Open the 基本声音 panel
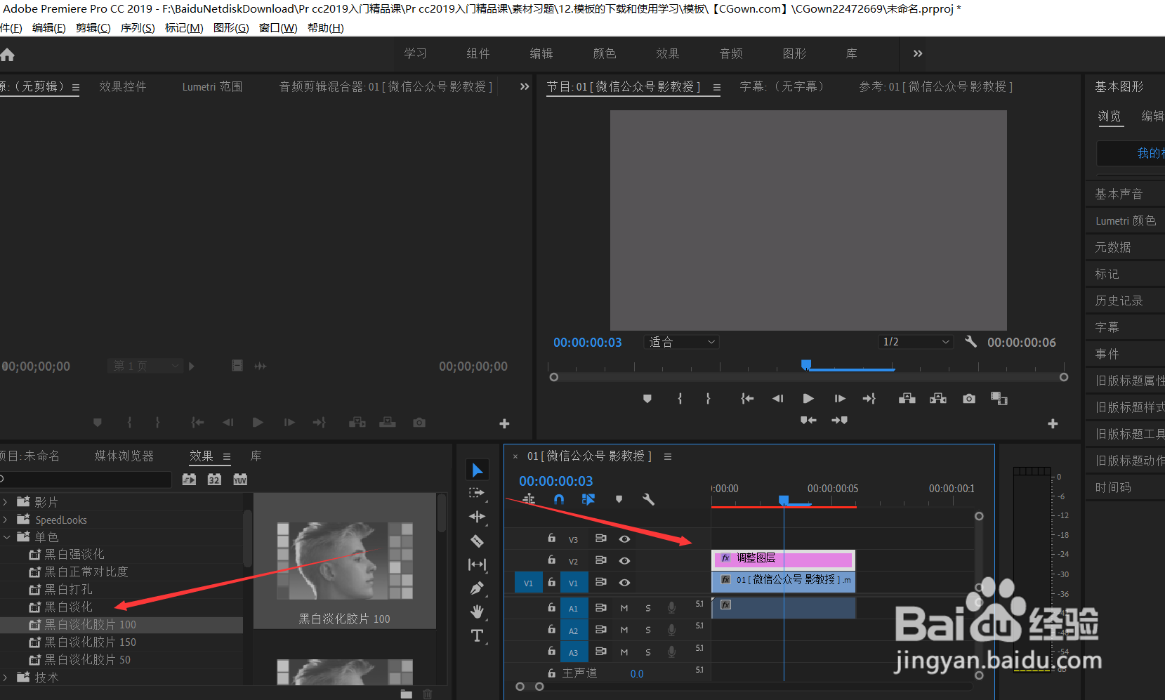This screenshot has width=1165, height=700. [1119, 194]
